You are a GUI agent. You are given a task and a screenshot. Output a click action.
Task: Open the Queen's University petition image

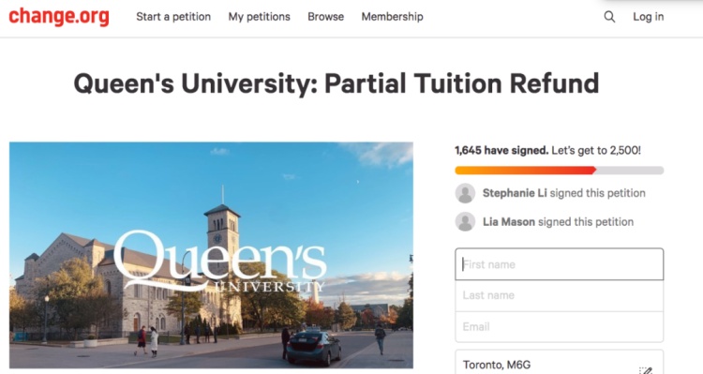[x=211, y=255]
